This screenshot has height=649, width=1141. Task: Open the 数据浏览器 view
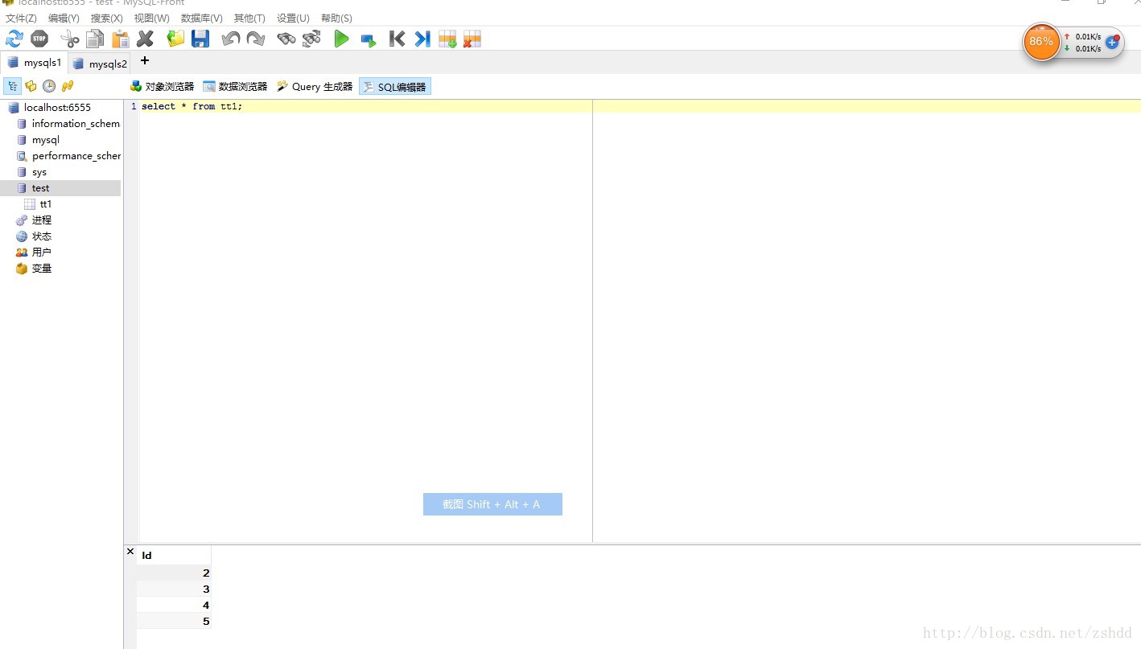coord(235,86)
